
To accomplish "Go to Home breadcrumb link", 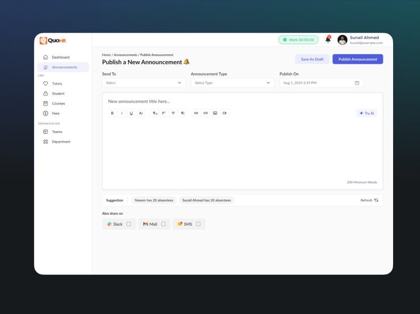I will [106, 55].
